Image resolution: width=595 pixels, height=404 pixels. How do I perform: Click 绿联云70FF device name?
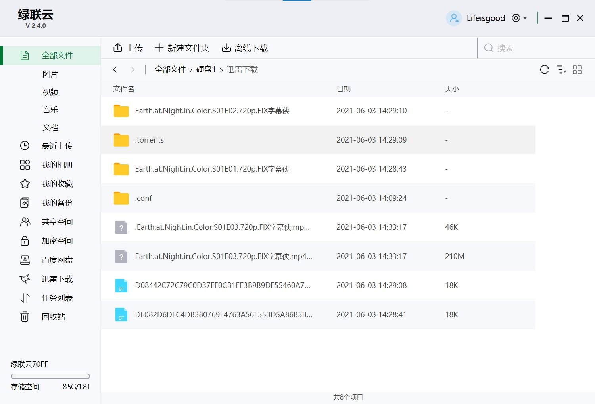coord(29,364)
